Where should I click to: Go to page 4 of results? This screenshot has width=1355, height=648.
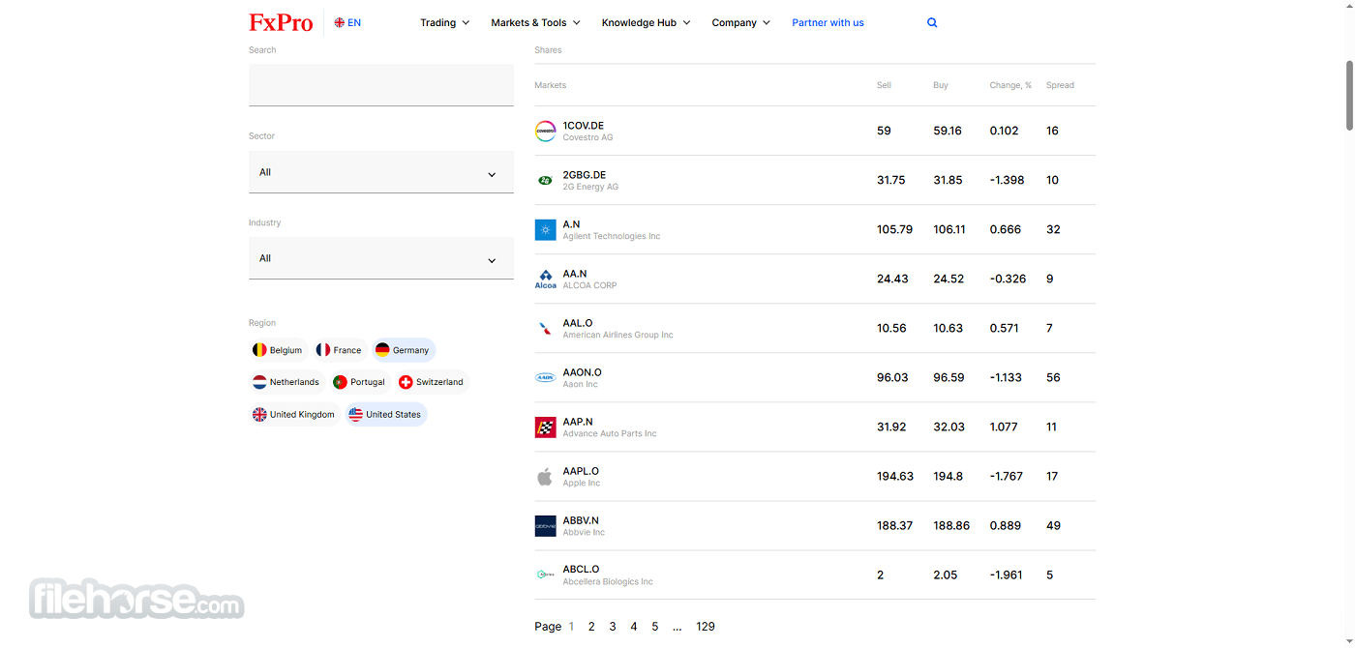coord(634,627)
